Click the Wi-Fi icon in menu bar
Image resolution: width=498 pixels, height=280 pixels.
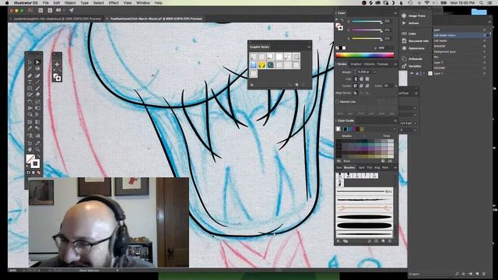427,3
